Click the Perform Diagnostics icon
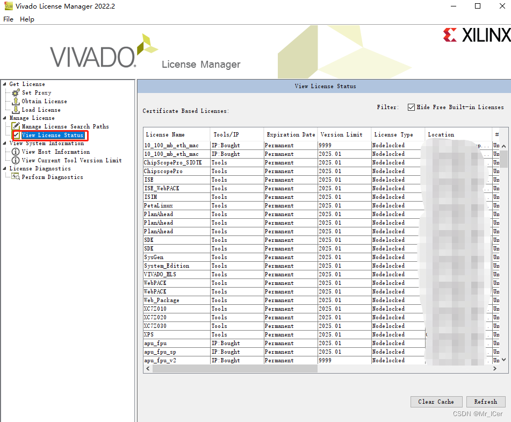This screenshot has height=422, width=511. point(16,177)
